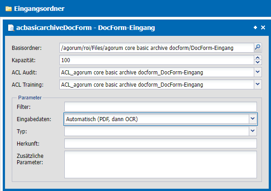The height and width of the screenshot is (191, 271).
Task: Expand the Typ dropdown list
Action: 253,131
